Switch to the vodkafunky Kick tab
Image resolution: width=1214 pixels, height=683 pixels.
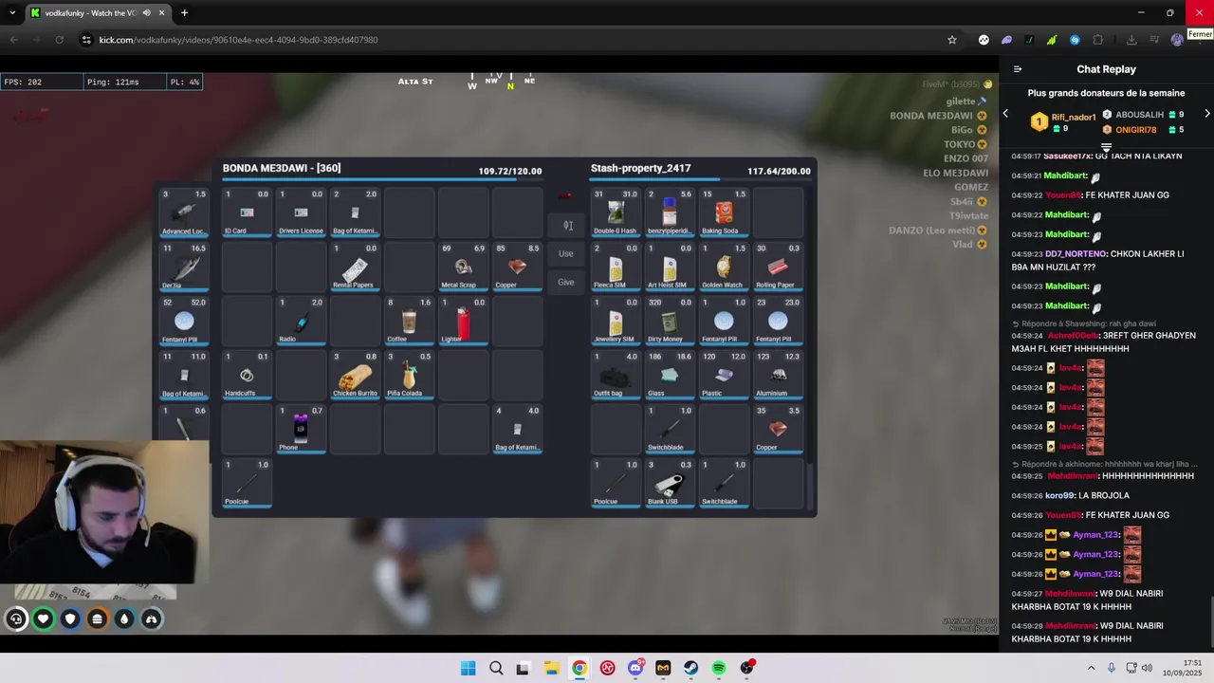click(x=97, y=13)
